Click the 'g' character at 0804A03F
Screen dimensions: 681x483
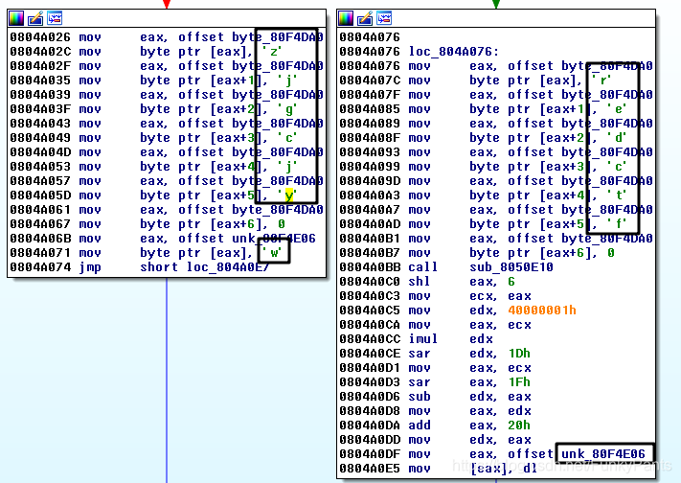click(287, 109)
